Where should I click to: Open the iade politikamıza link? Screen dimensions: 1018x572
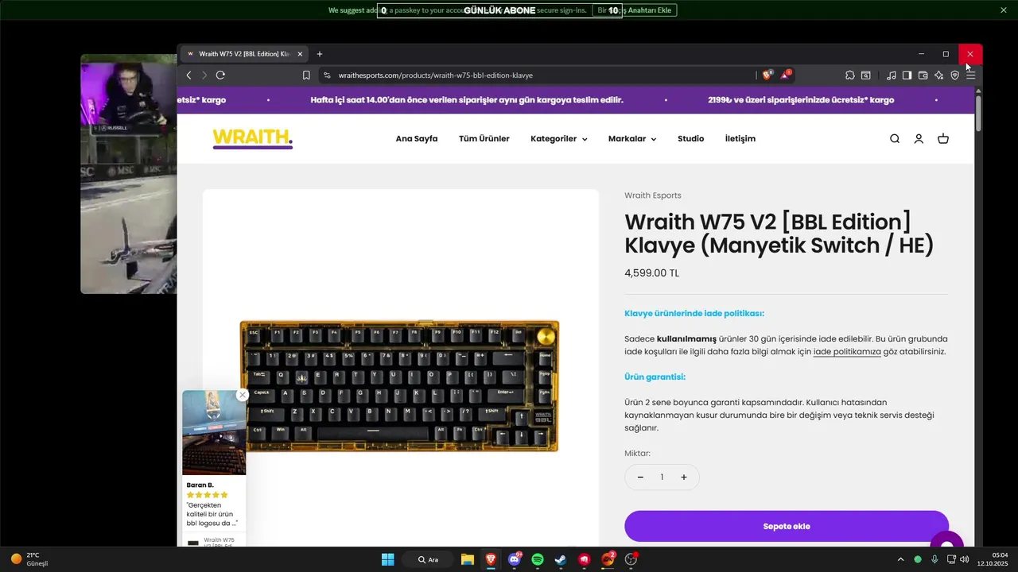tap(847, 352)
